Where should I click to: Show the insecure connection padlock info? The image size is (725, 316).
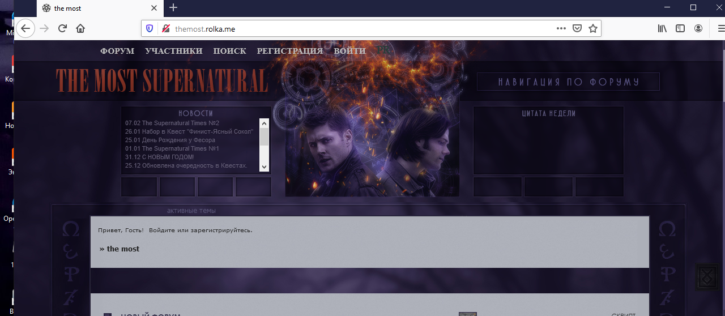[x=165, y=28]
